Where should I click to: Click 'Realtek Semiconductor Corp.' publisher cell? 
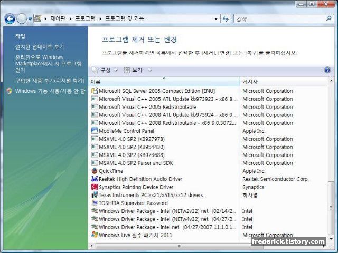276,179
